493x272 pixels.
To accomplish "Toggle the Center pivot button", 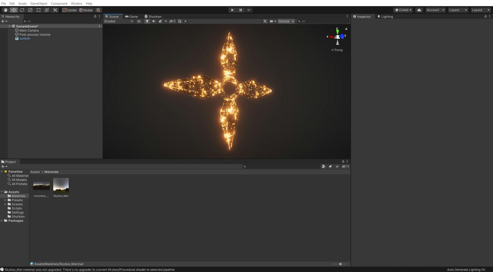I will (70, 10).
